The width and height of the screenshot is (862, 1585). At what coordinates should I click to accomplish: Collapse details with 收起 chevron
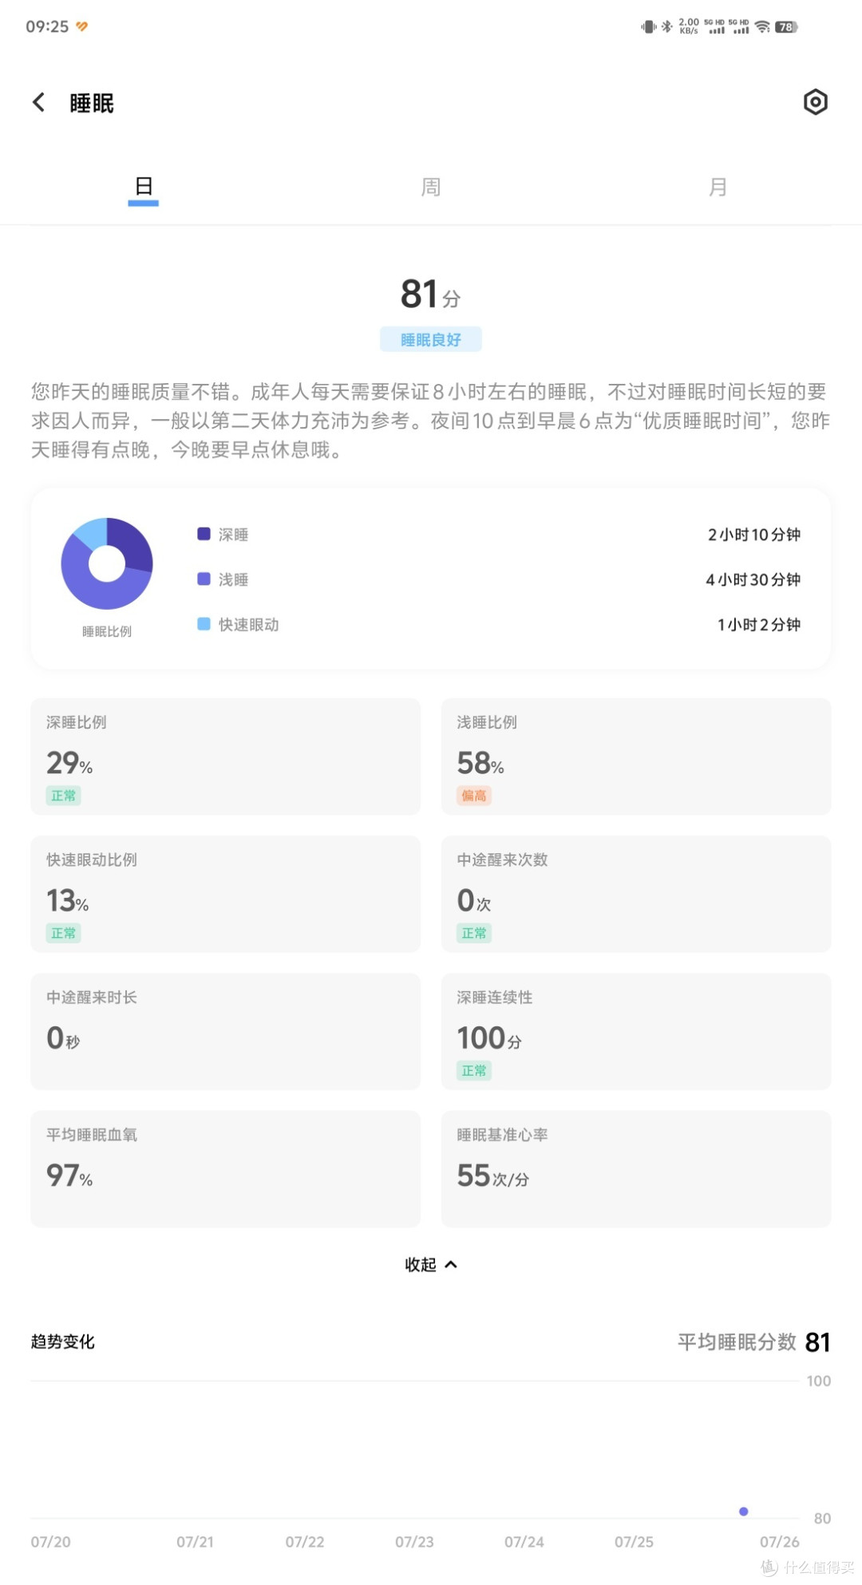click(431, 1264)
